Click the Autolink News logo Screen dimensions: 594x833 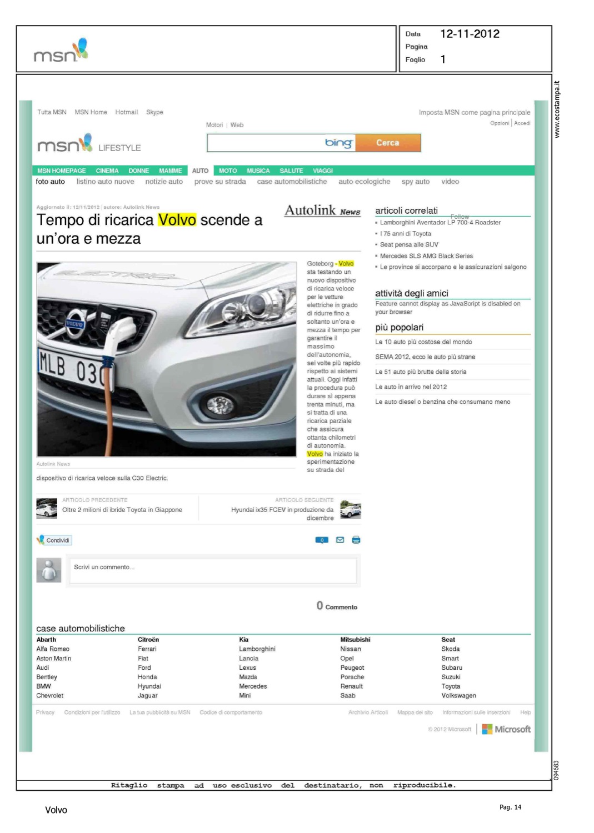pos(322,211)
